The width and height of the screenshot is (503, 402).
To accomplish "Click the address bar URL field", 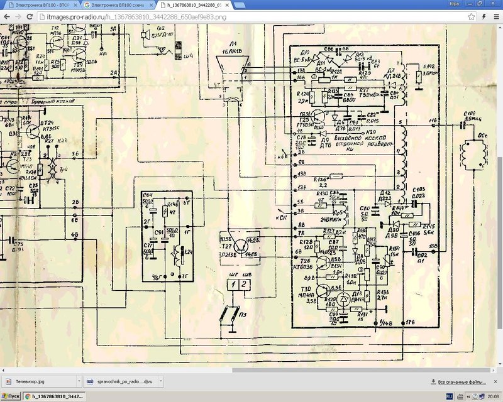I will [x=250, y=17].
